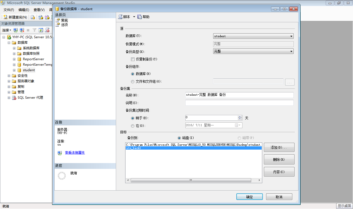Click the 管理 folder icon

(14, 92)
